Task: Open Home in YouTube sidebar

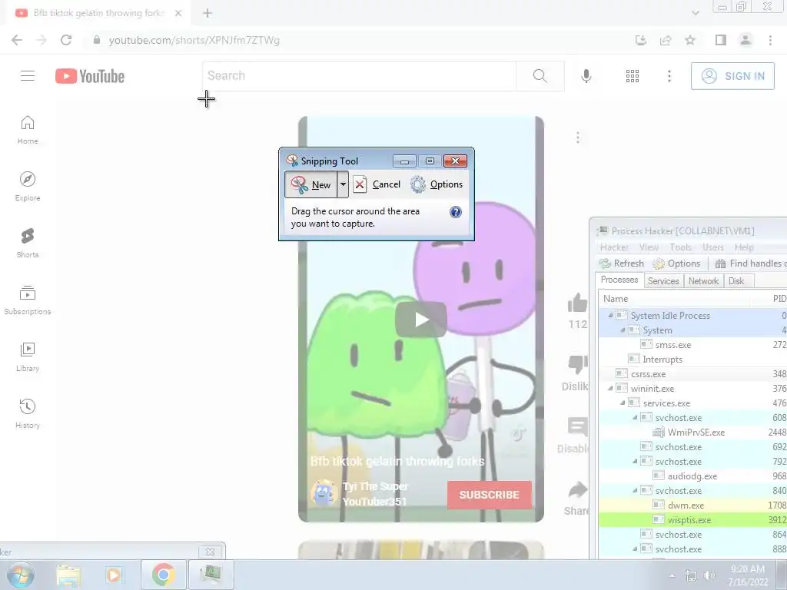Action: [28, 130]
